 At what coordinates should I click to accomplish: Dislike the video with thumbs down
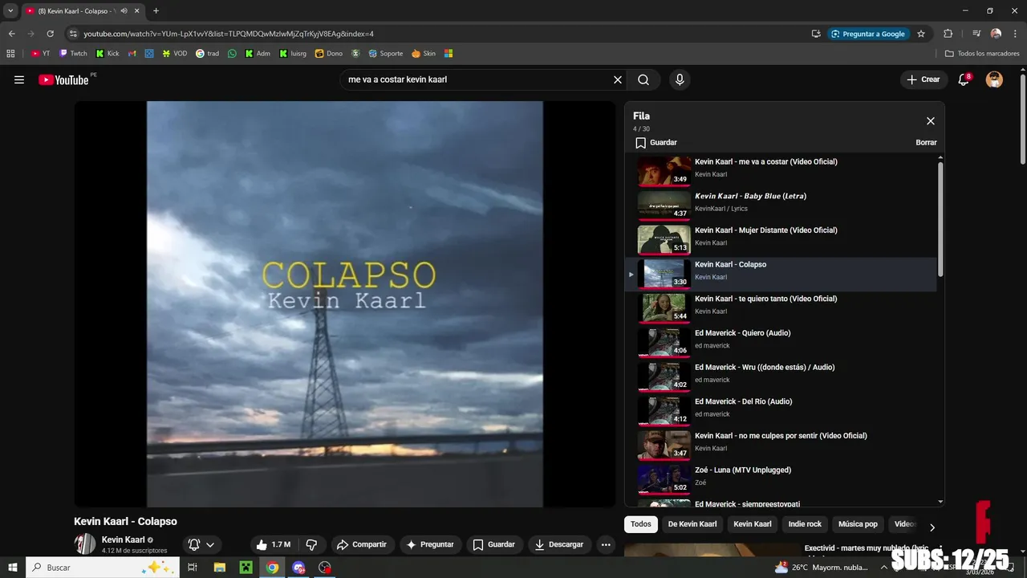pos(311,544)
